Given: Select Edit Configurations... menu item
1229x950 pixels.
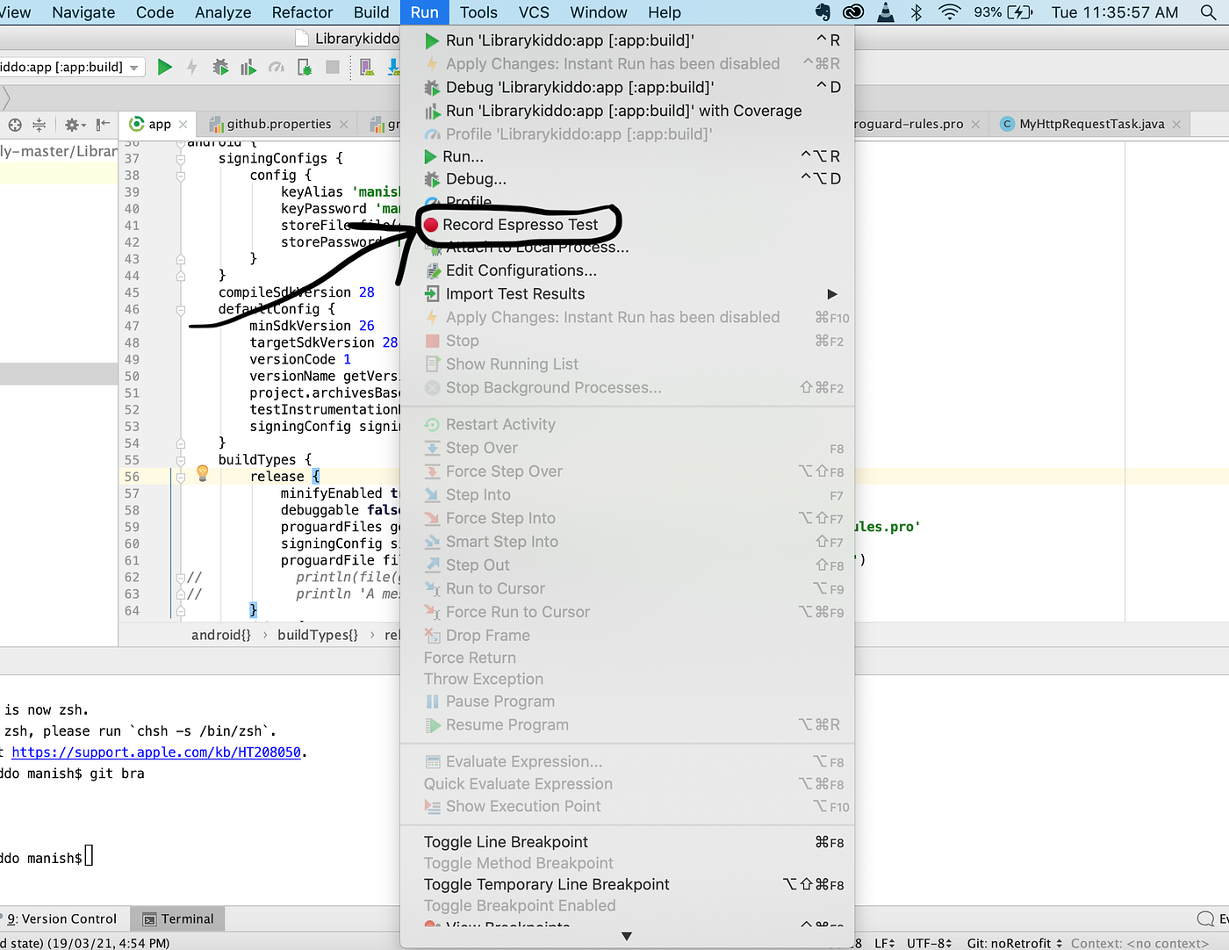Looking at the screenshot, I should 627,270.
